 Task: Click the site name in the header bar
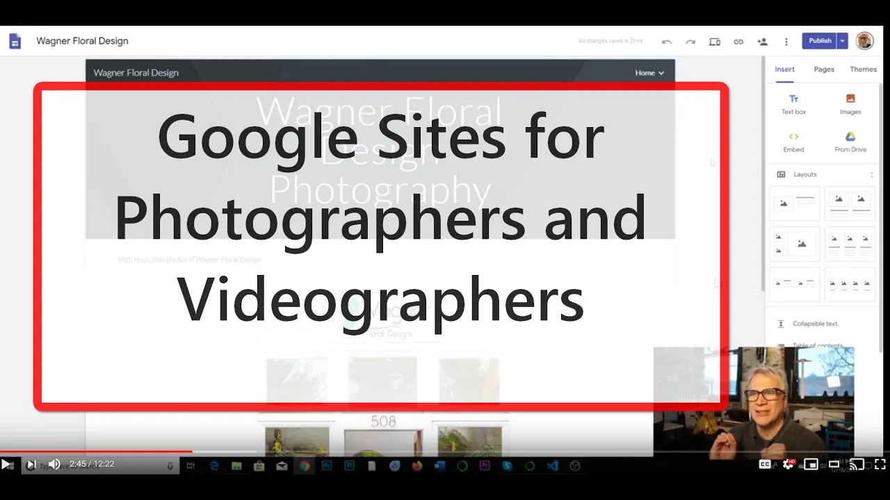click(136, 73)
